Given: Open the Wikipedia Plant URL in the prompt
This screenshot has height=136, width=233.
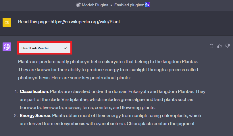Looking at the screenshot, I should pyautogui.click(x=85, y=22).
